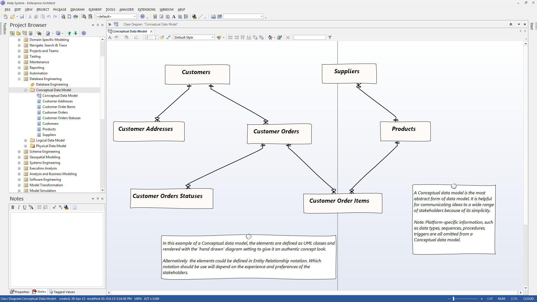Screen dimensions: 537x302
Task: Toggle underline formatting in Notes
Action: [x=25, y=207]
